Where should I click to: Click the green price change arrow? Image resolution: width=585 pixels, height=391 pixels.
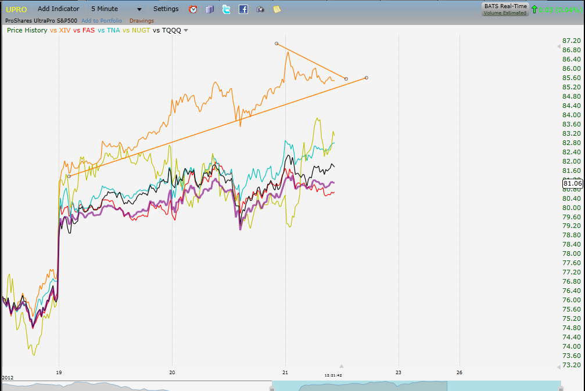coord(534,9)
